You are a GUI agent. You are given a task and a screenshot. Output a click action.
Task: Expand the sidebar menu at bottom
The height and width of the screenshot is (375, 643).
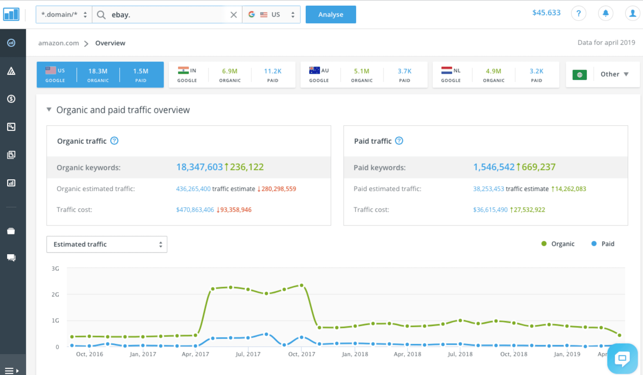[12, 371]
